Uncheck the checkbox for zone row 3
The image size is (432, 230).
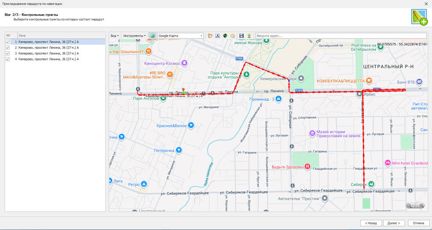tap(8, 54)
